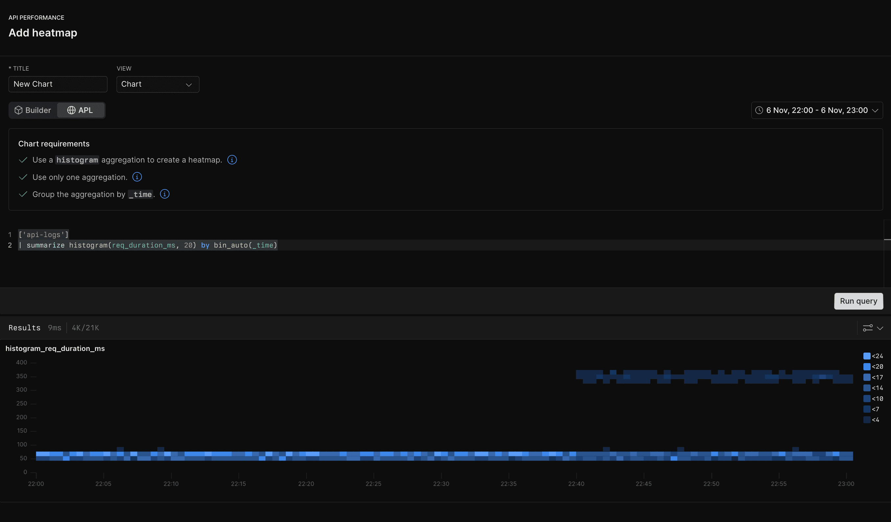The height and width of the screenshot is (522, 891).
Task: Click x-axis label 22:30
Action: 441,484
